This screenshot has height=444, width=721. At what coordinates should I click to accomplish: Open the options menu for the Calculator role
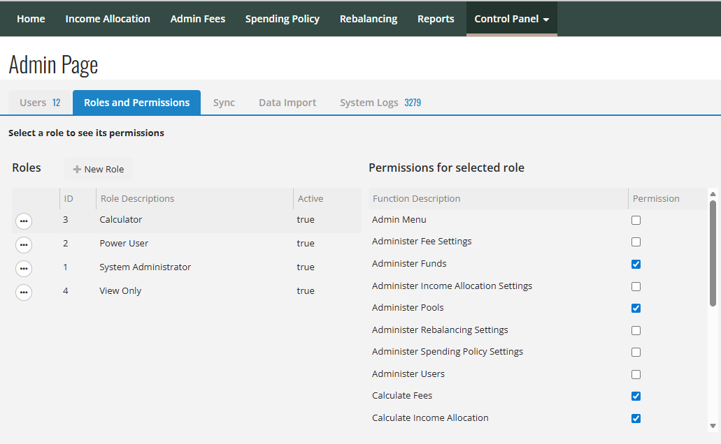pyautogui.click(x=24, y=221)
